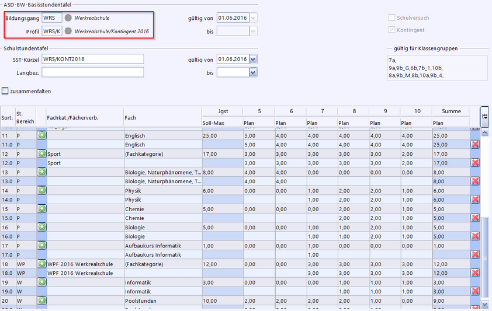The height and width of the screenshot is (311, 492).
Task: Click the SST-Kürzel input field
Action: click(x=92, y=59)
